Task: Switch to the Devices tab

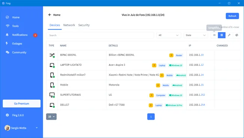Action: (x=55, y=25)
